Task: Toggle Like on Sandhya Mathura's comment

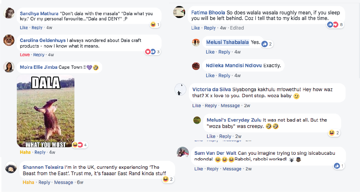Action: click(24, 28)
